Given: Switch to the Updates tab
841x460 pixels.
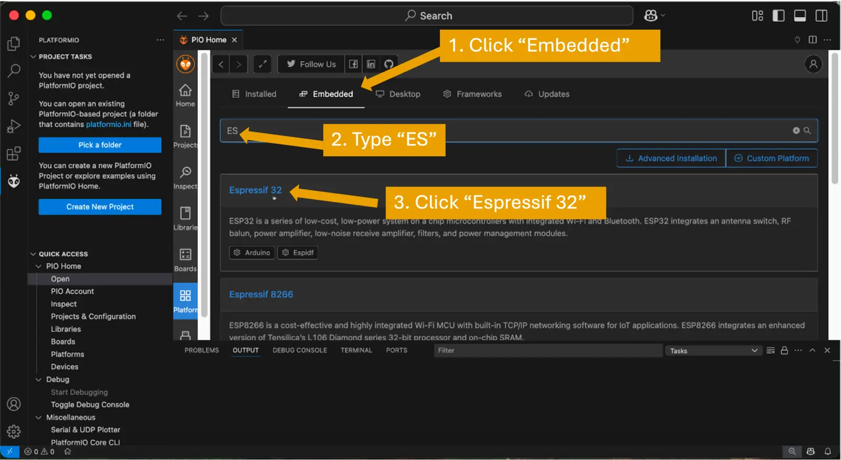Looking at the screenshot, I should pos(547,94).
